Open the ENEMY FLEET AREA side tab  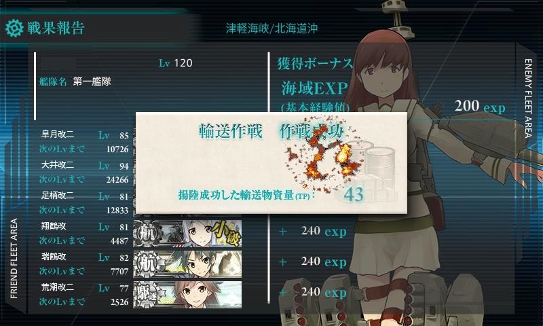(528, 98)
